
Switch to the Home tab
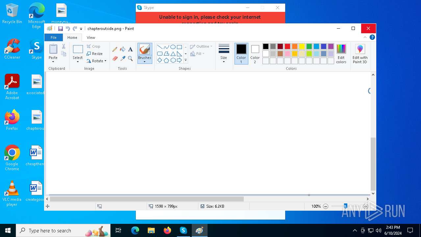click(x=72, y=38)
